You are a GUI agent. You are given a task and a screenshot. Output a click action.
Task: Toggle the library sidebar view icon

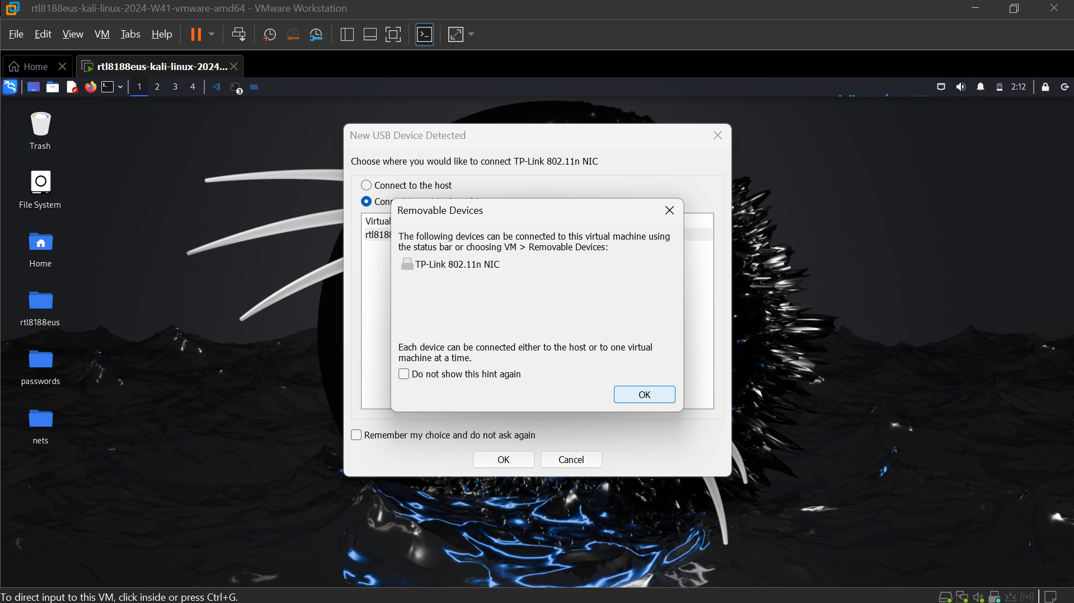point(347,35)
